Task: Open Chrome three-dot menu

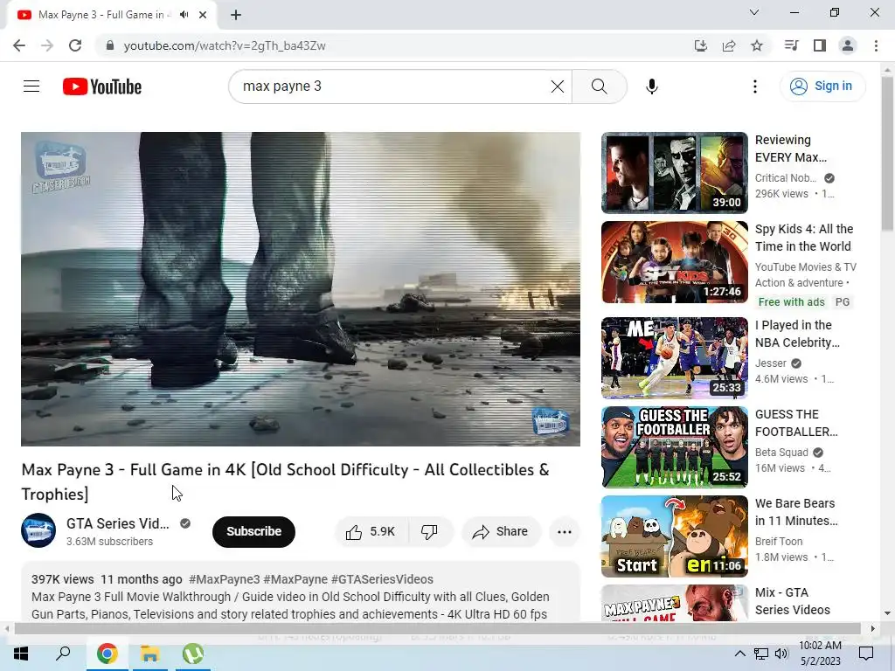Action: (876, 45)
